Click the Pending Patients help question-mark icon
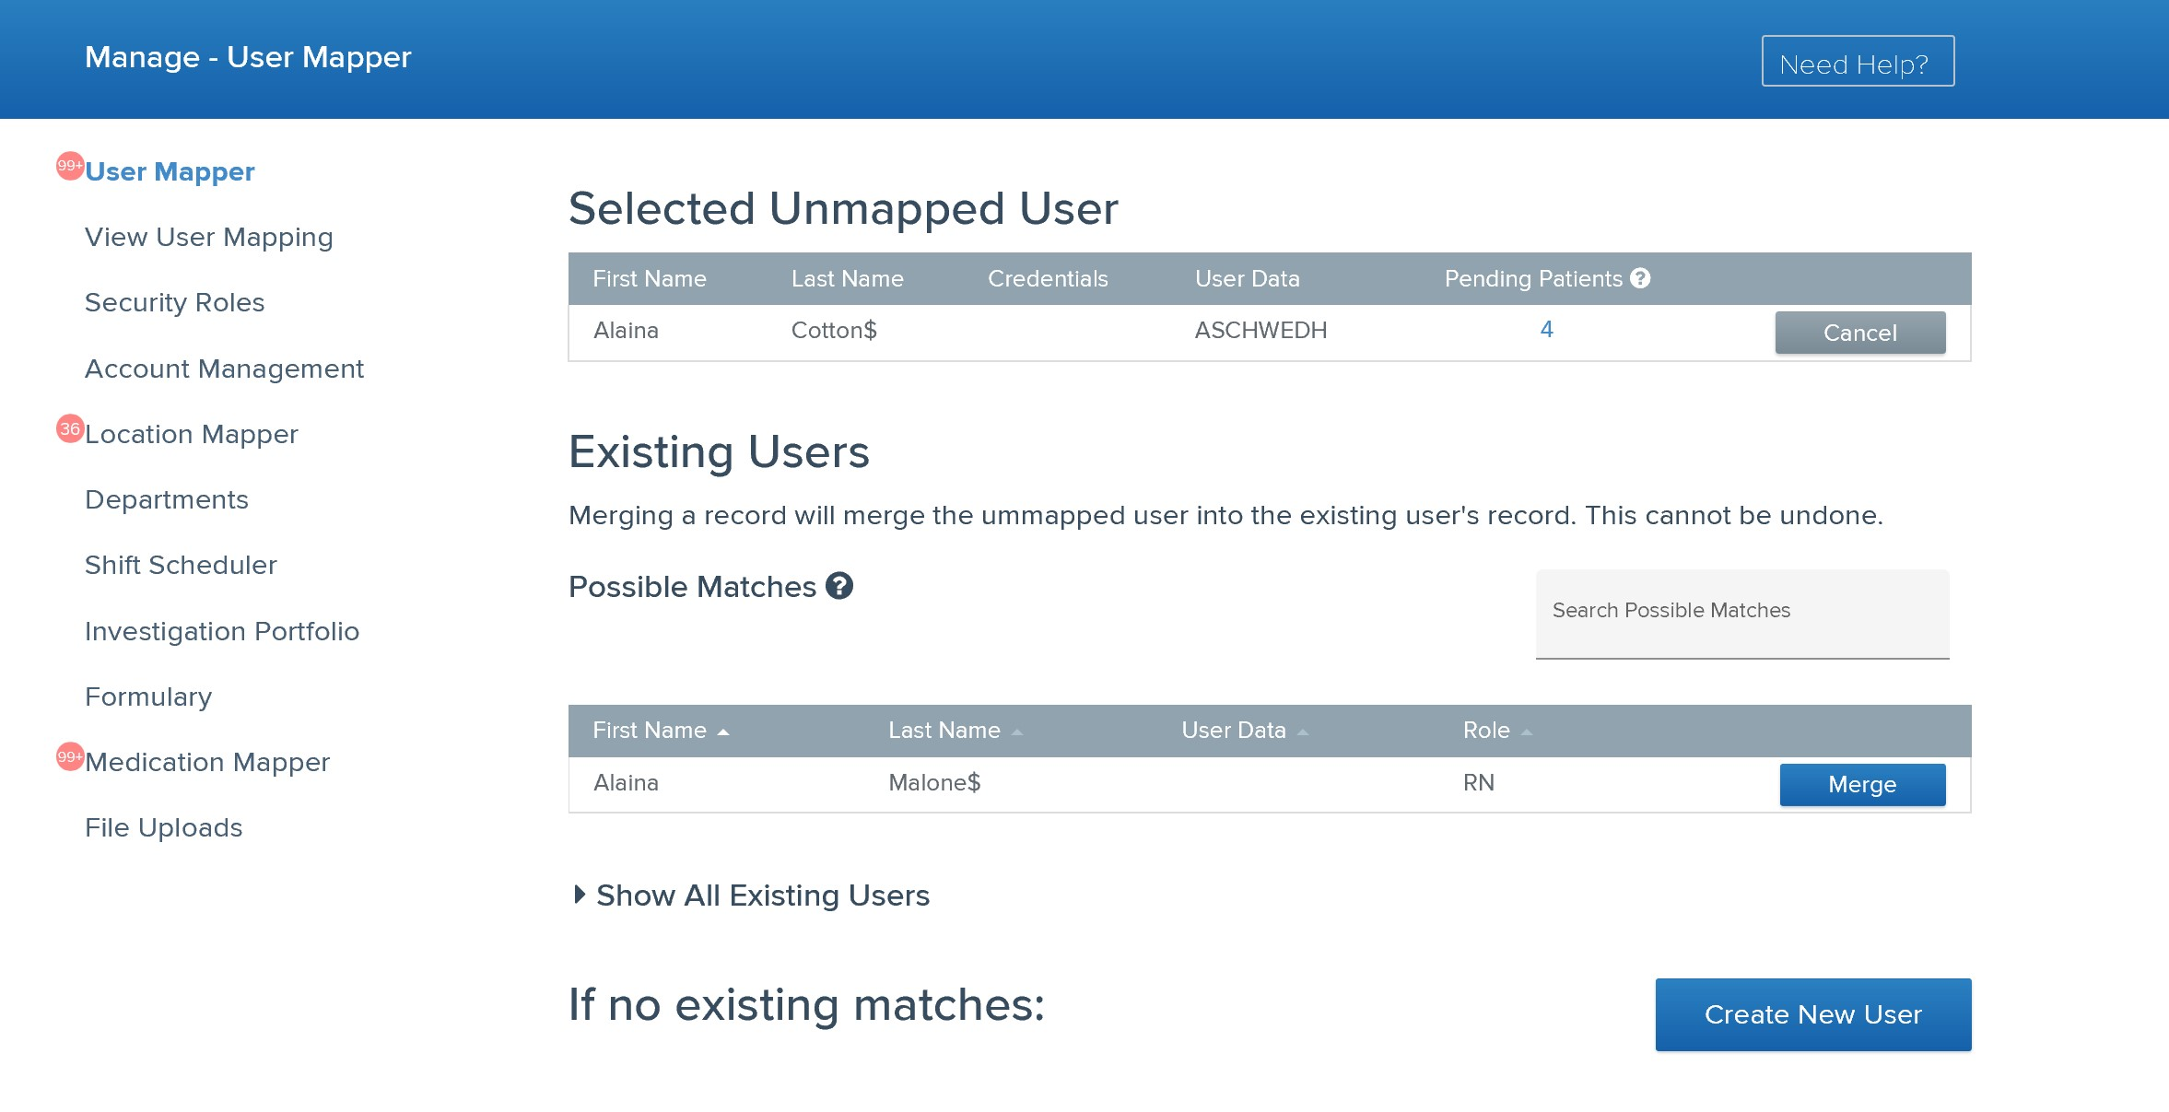 1640,278
